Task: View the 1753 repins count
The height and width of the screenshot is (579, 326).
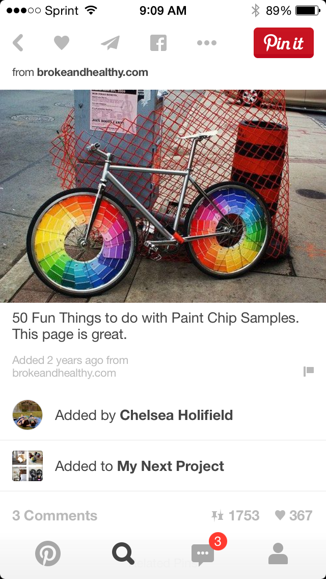Action: click(235, 515)
